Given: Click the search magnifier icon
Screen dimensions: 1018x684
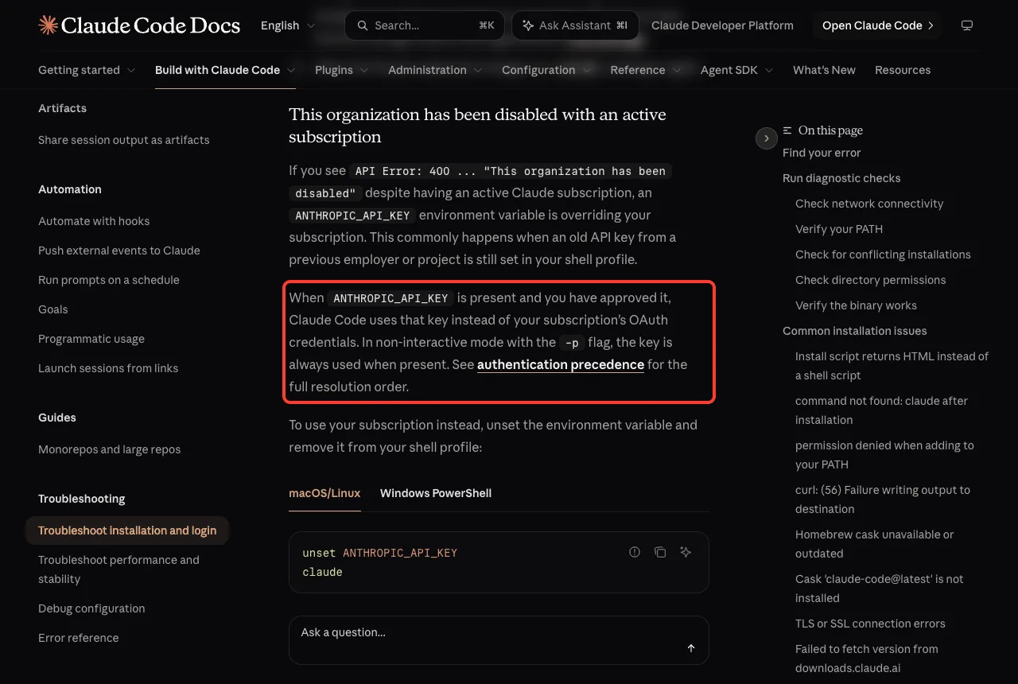Looking at the screenshot, I should point(363,25).
